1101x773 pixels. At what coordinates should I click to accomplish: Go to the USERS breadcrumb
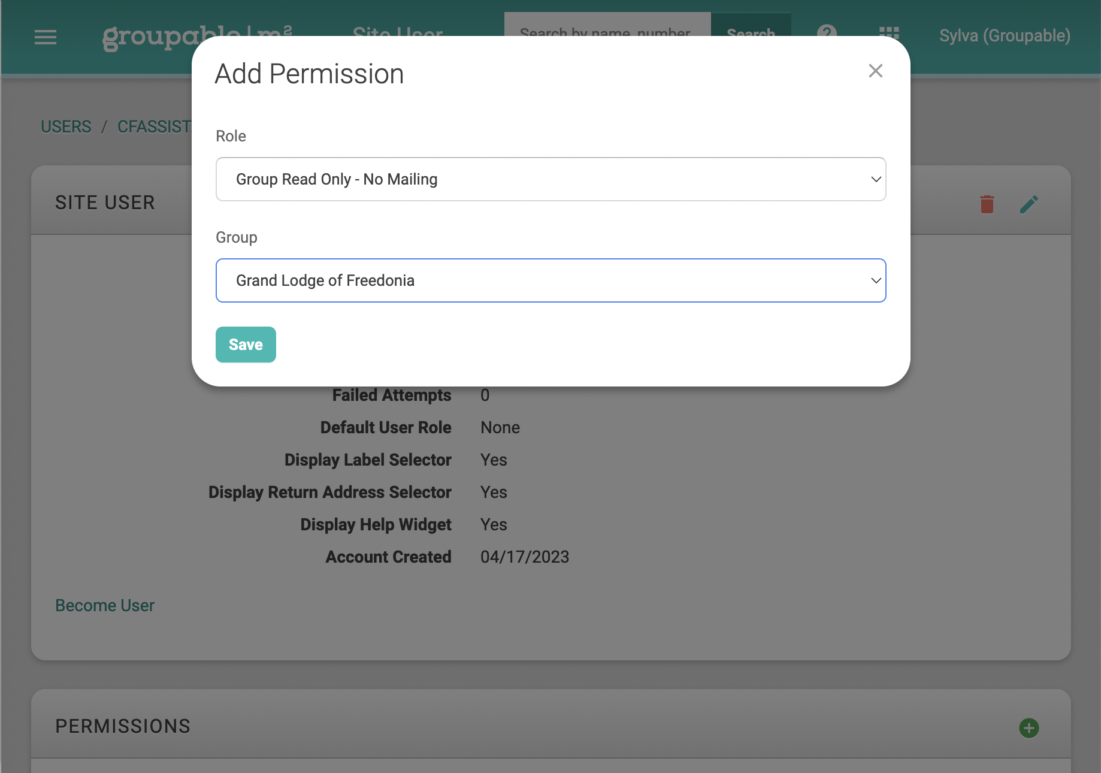tap(66, 127)
